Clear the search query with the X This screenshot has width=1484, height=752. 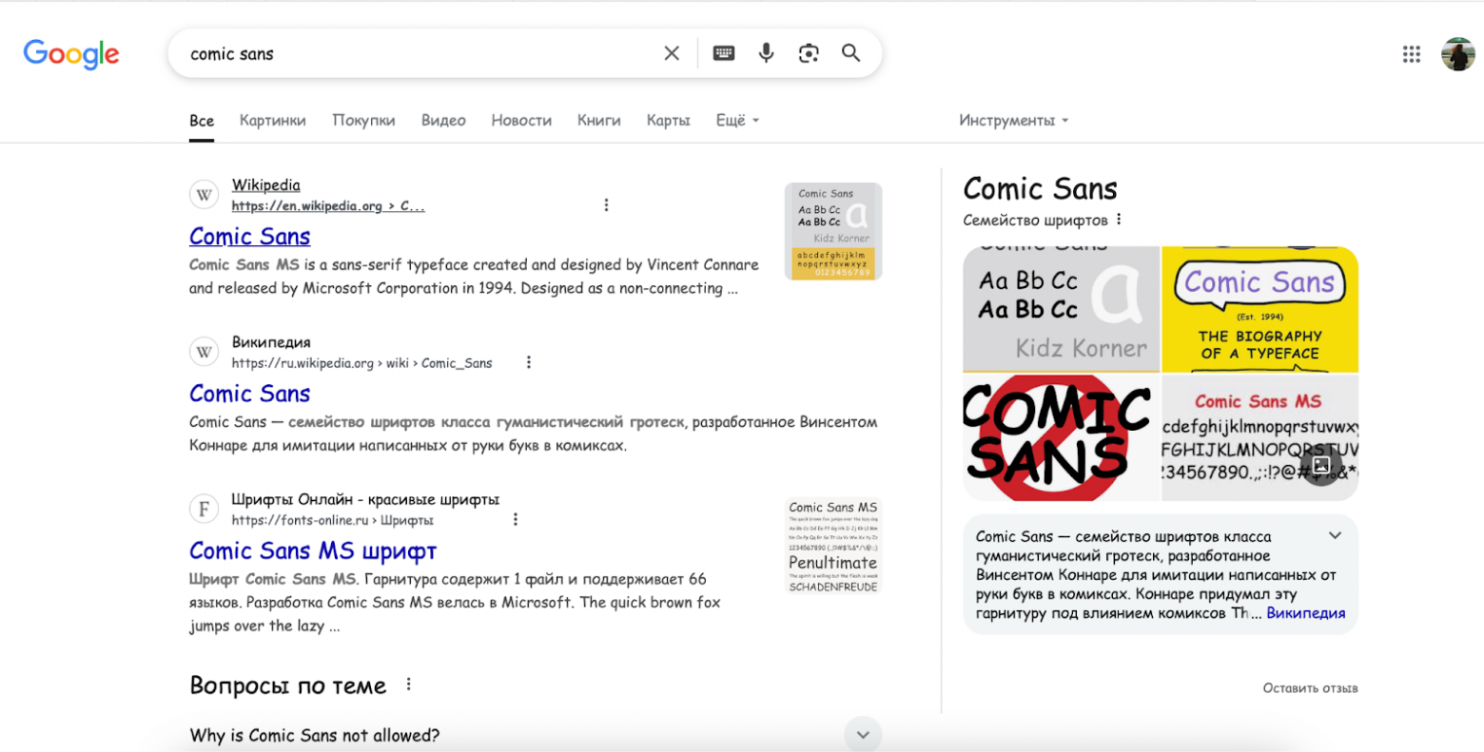pyautogui.click(x=673, y=53)
